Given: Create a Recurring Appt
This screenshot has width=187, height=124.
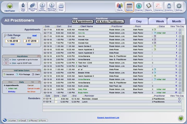Looking at the screenshot, I should click(33, 7).
